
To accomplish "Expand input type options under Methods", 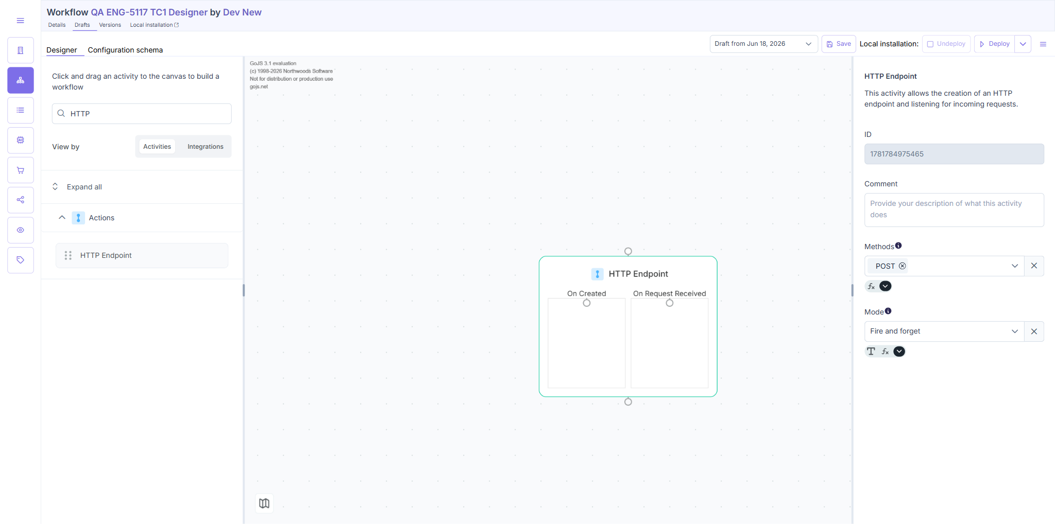I will (886, 286).
